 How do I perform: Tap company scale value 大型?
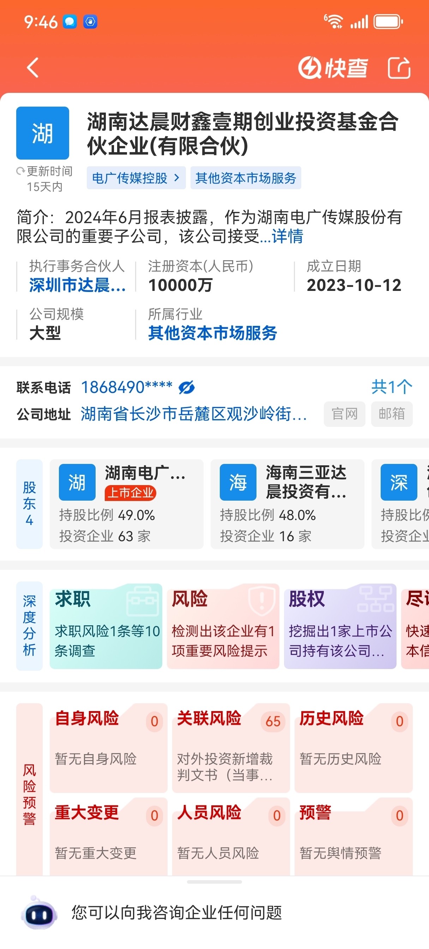tap(45, 333)
